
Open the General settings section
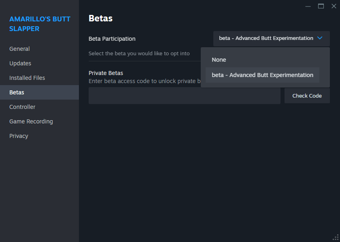point(19,48)
